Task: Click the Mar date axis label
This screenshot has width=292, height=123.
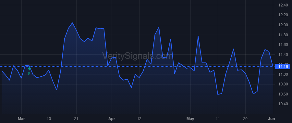Action: click(x=21, y=119)
